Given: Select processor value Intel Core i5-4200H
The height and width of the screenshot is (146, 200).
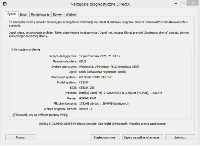Looking at the screenshot, I should pyautogui.click(x=120, y=93).
